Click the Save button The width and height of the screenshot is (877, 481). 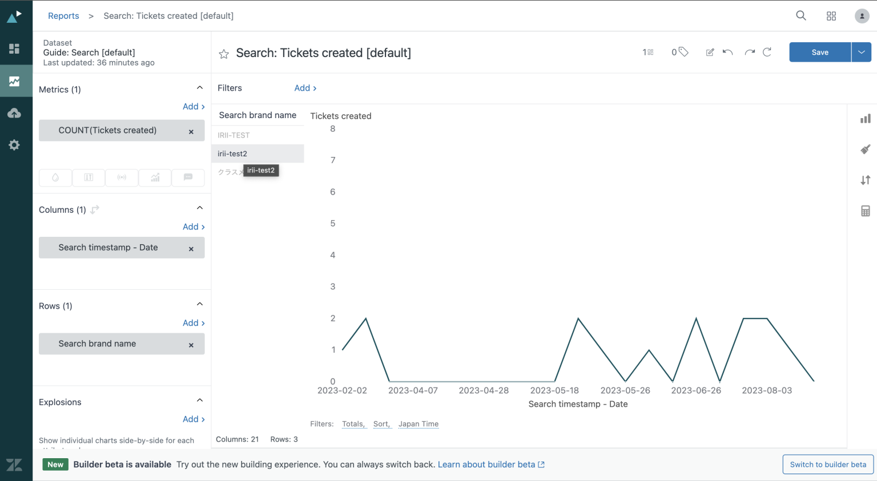(820, 52)
